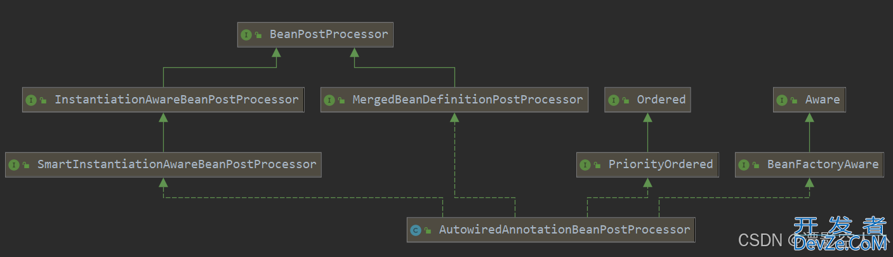Viewport: 893px width, 257px height.
Task: Click the visibility lock icon on PriorityOrdered
Action: pyautogui.click(x=597, y=166)
